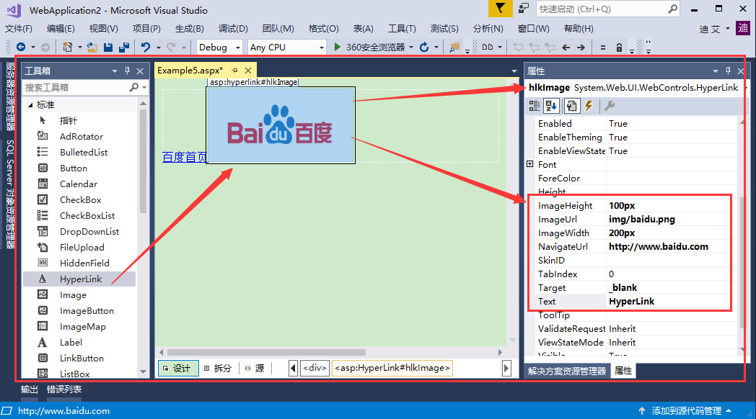The height and width of the screenshot is (419, 756).
Task: Click the property pages wrench icon
Action: coord(610,106)
